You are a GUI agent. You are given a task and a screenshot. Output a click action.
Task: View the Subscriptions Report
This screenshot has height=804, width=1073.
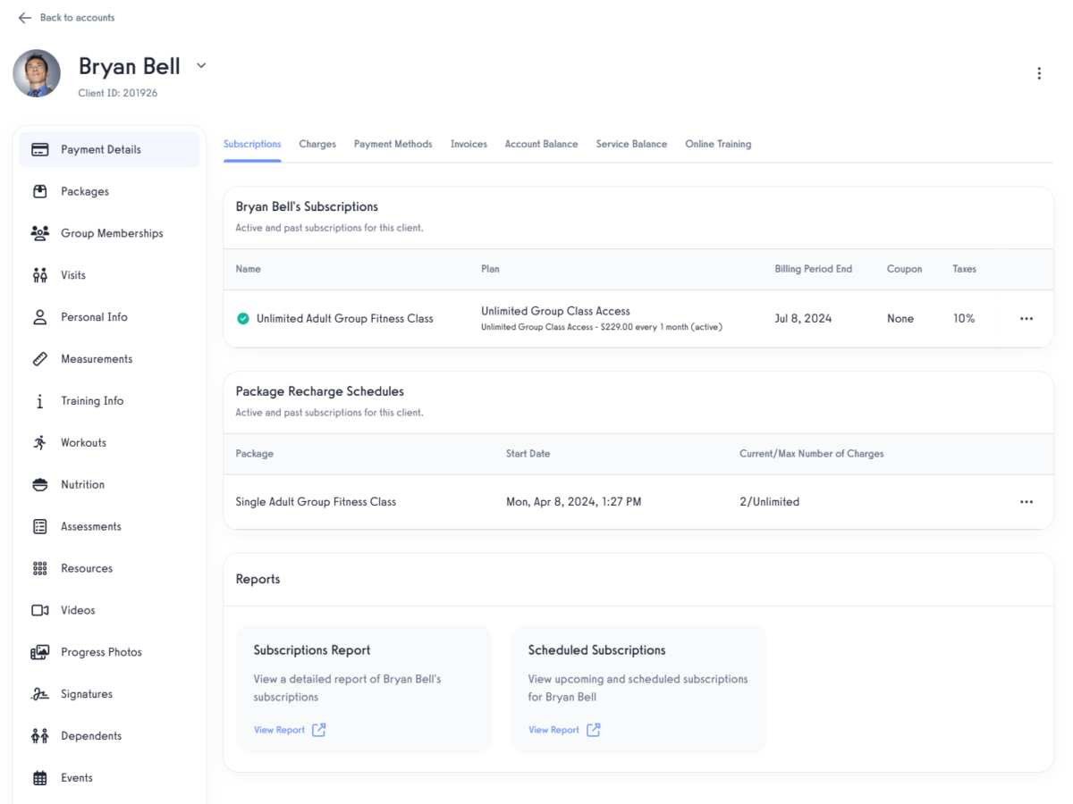tap(280, 730)
